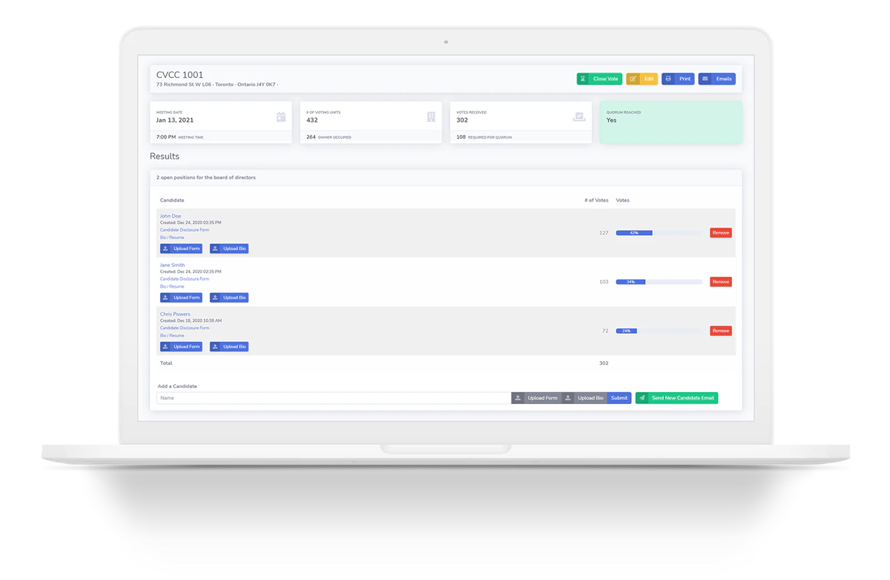View Jane Smith's Bio / Resume
890x580 pixels.
(x=172, y=286)
